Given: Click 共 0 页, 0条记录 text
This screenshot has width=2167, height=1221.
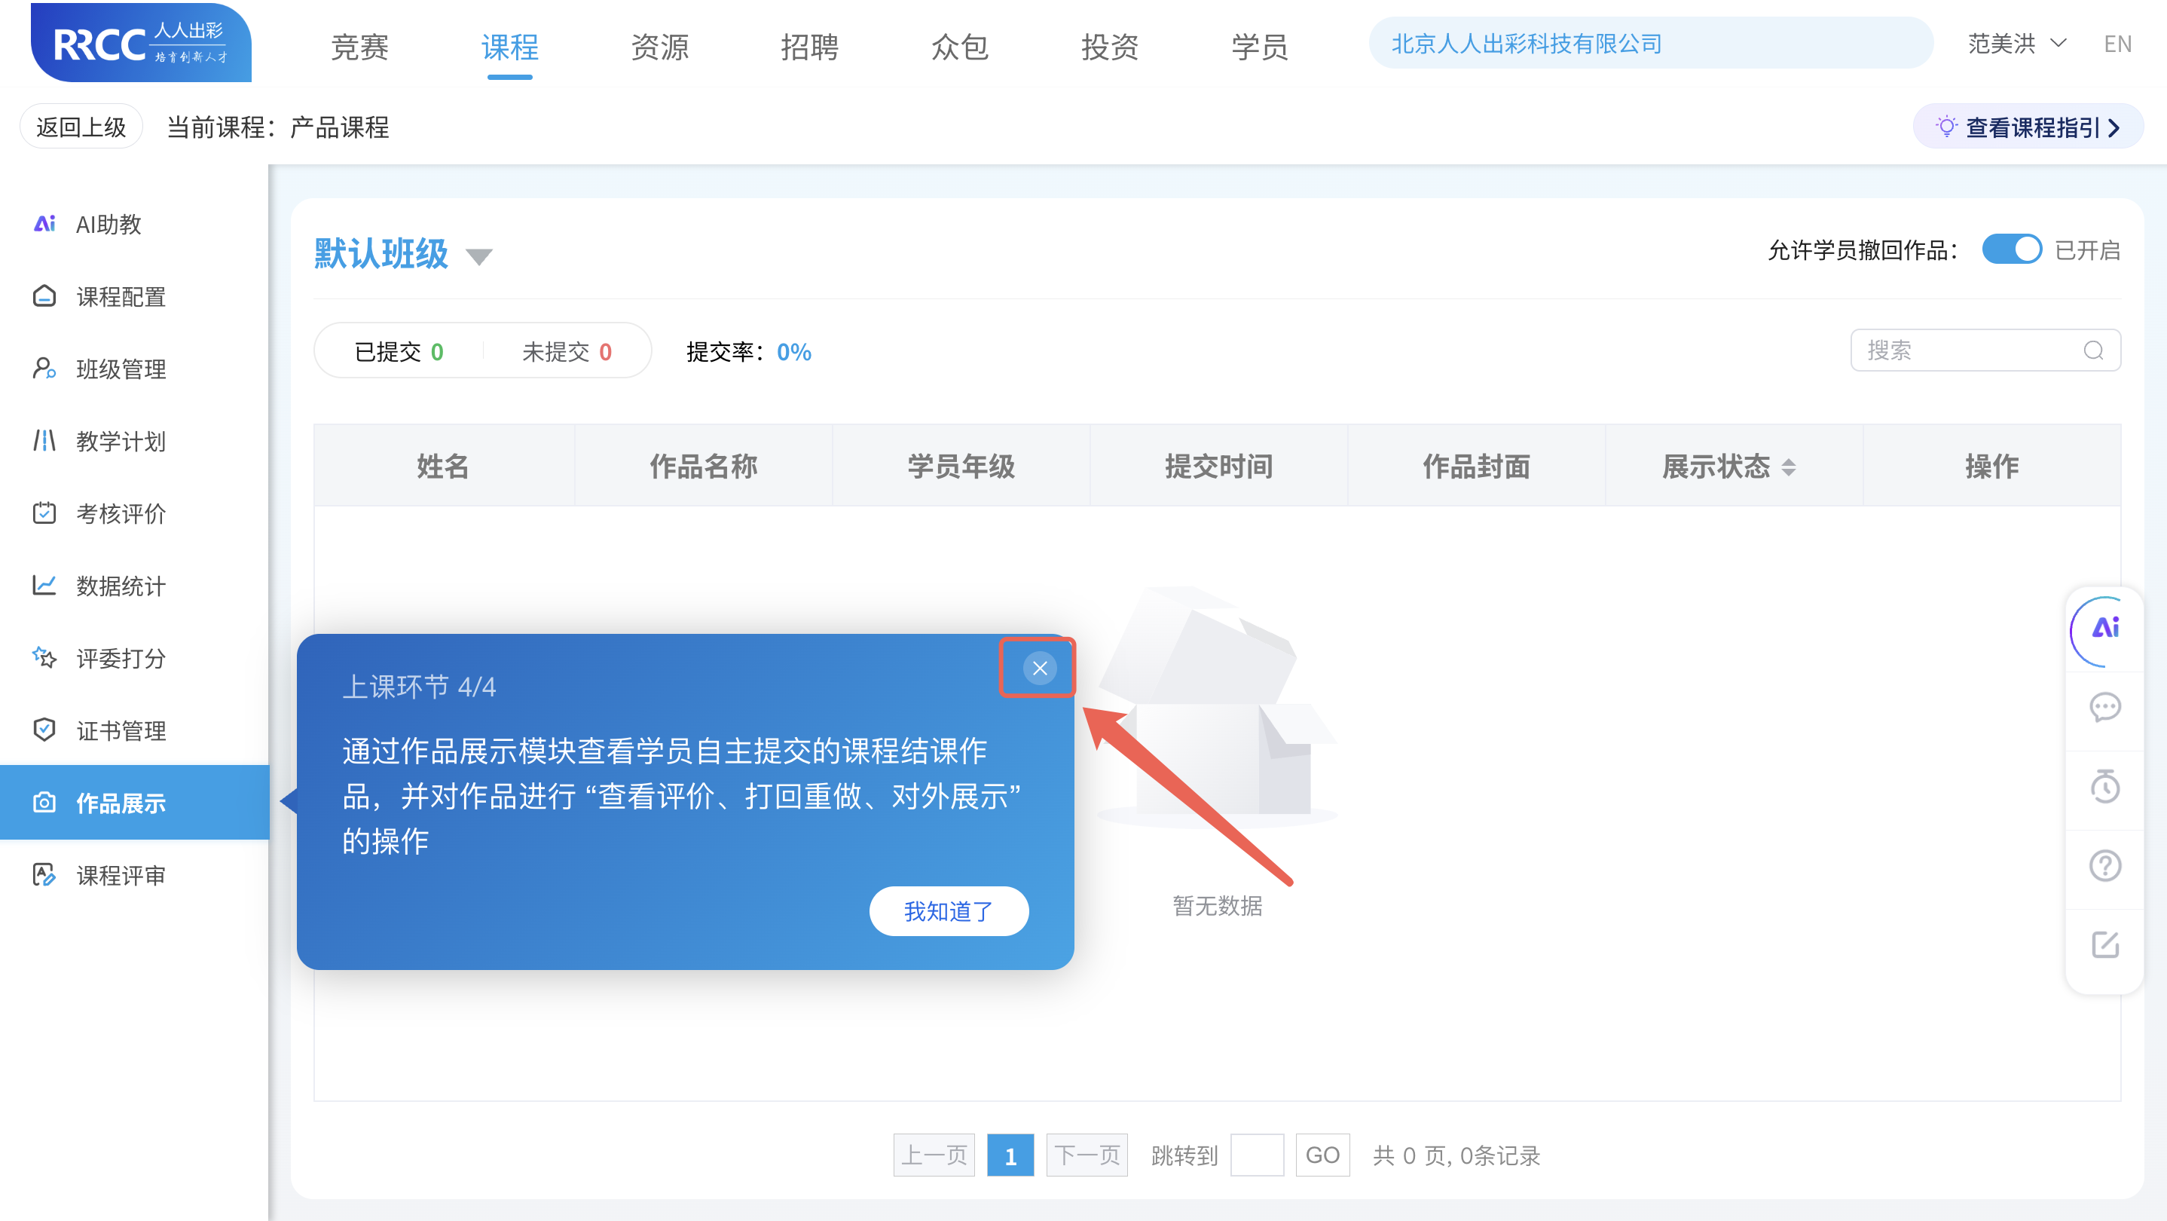Looking at the screenshot, I should [x=1456, y=1155].
